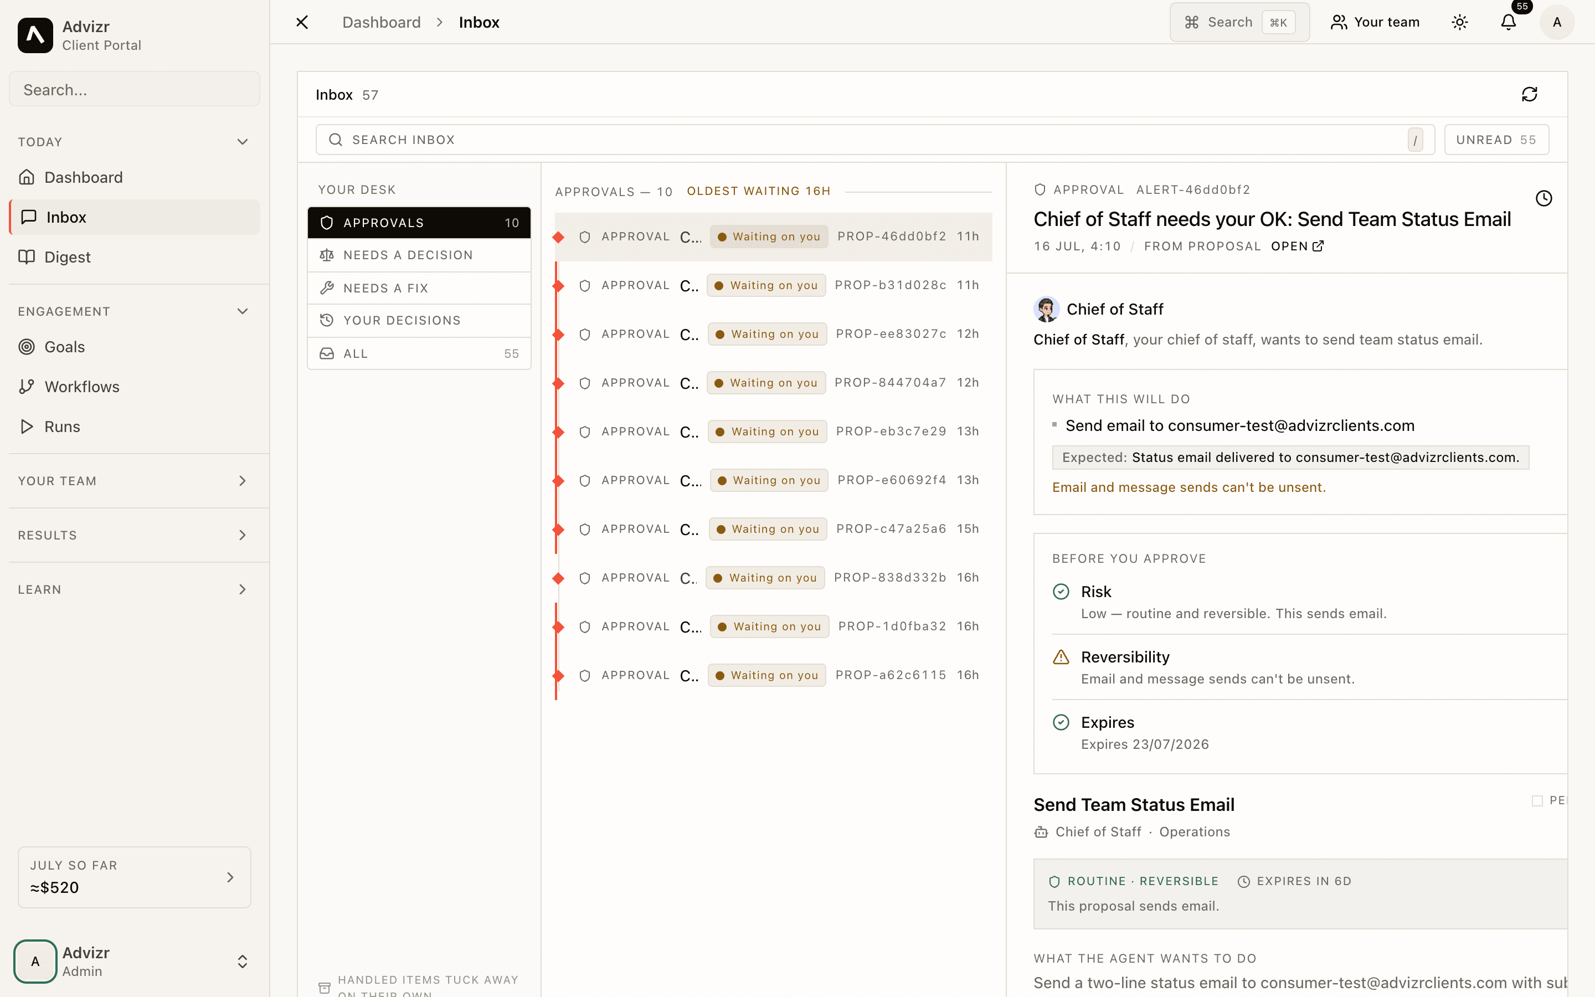Expand the RESULTS sidebar section
The height and width of the screenshot is (997, 1595).
[135, 535]
